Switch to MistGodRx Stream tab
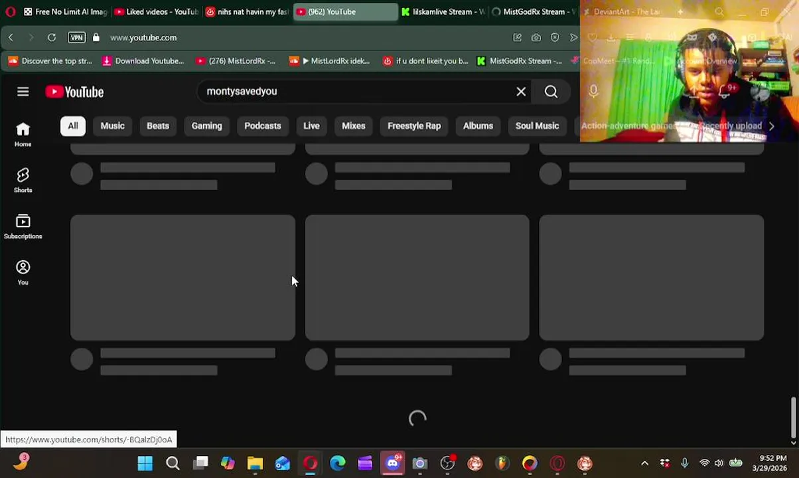Screen dimensions: 799x478 533,11
